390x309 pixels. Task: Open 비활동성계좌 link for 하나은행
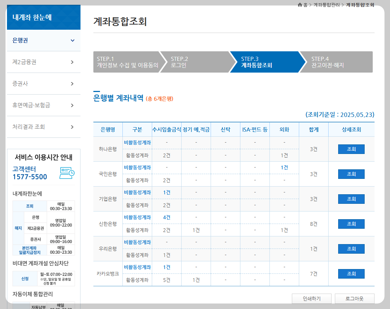click(x=137, y=143)
